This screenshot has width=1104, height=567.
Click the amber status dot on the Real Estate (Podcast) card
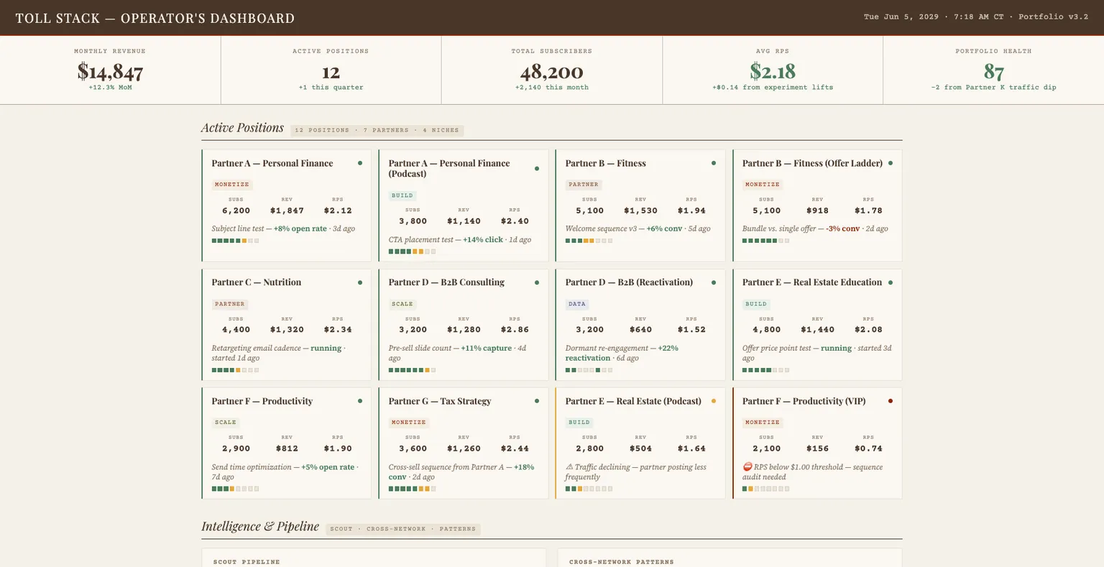pos(714,401)
